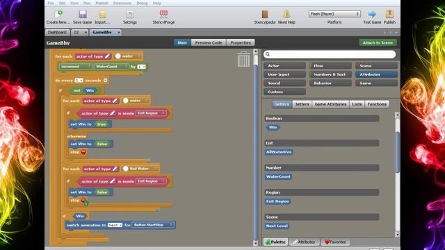
Task: Open the increment block dropdown
Action: (x=75, y=67)
